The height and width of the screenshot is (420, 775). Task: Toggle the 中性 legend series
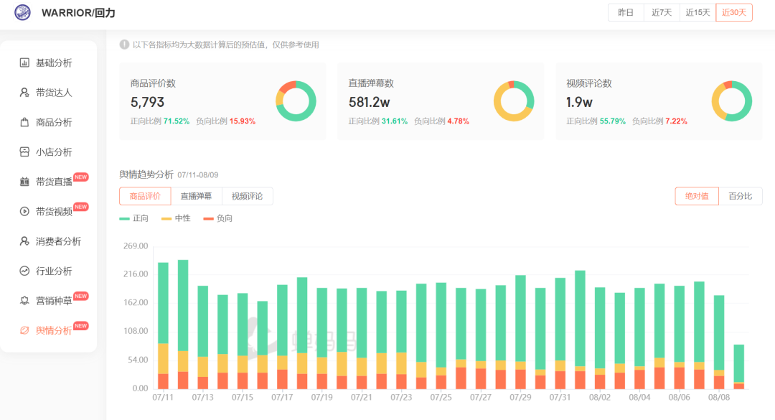coord(176,218)
